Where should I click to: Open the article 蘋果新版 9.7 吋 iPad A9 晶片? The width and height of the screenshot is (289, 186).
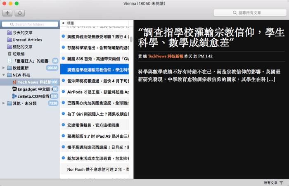coord(95,136)
